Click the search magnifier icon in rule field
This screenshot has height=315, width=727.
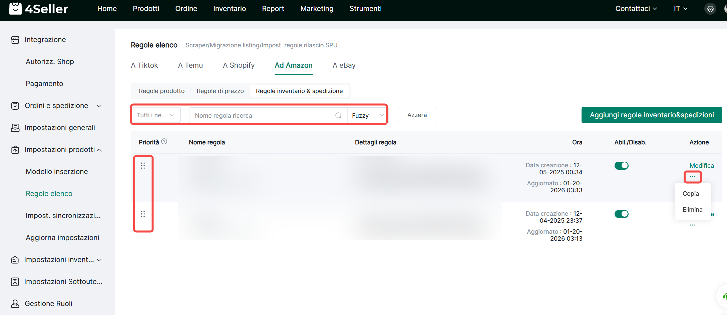click(338, 115)
